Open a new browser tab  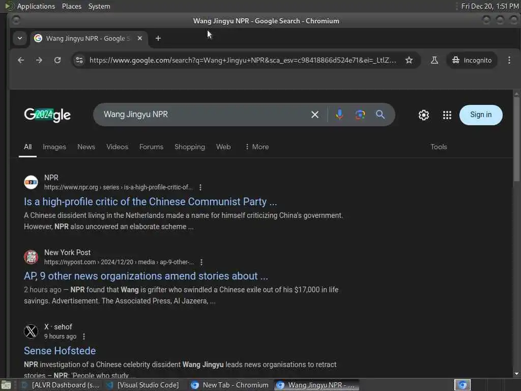pos(158,38)
